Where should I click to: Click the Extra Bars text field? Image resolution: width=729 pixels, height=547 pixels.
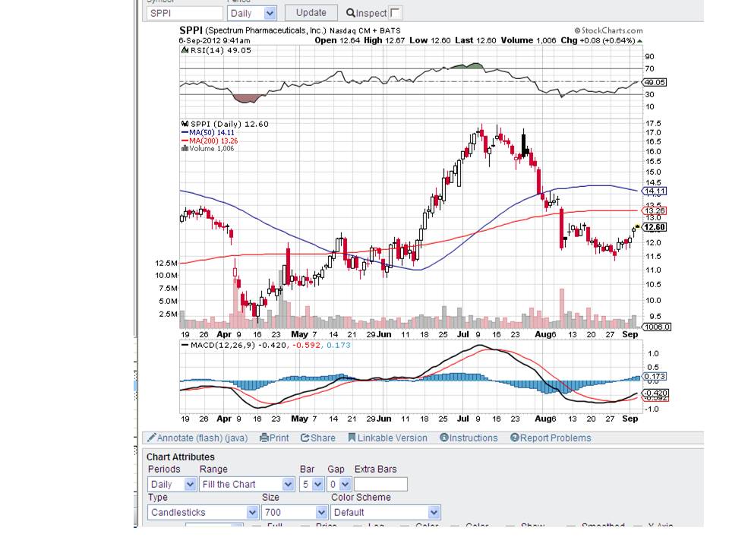coord(380,484)
